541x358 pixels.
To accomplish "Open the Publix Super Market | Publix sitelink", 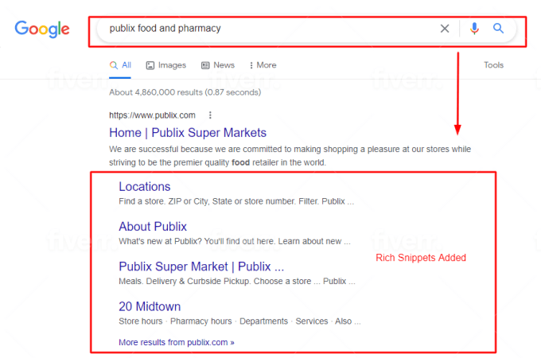I will coord(201,267).
